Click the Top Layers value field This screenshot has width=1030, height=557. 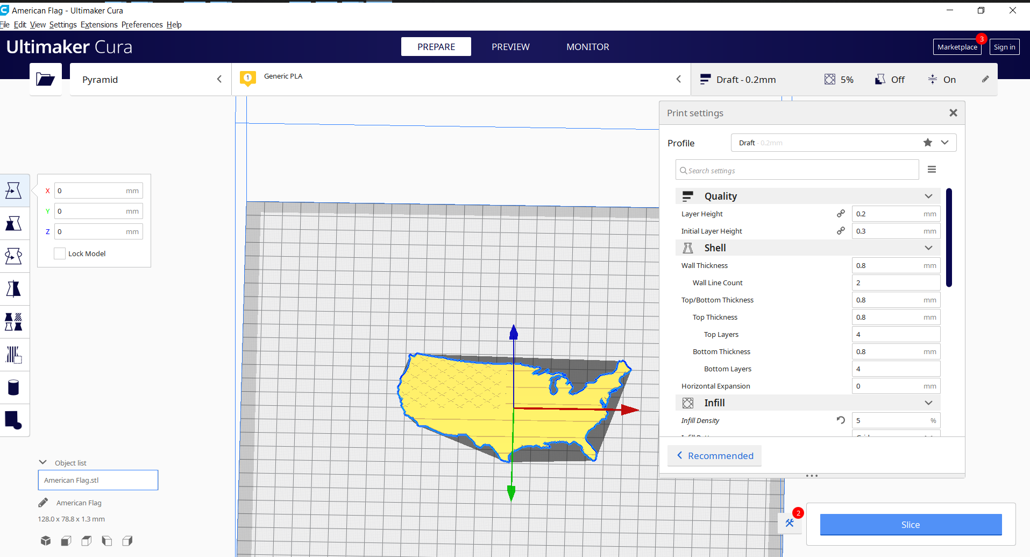[x=896, y=334]
